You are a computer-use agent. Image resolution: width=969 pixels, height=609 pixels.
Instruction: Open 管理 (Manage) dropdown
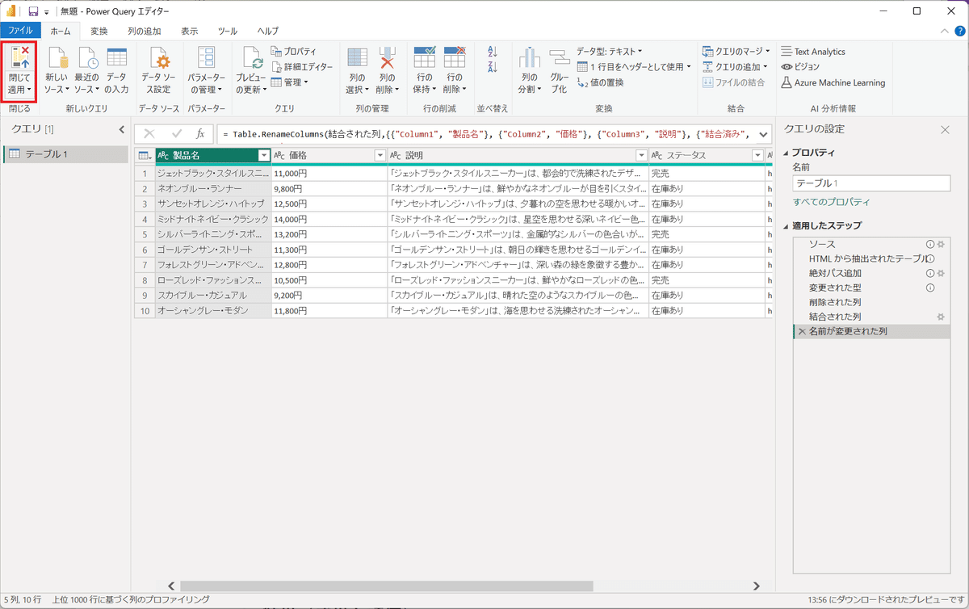pos(289,82)
